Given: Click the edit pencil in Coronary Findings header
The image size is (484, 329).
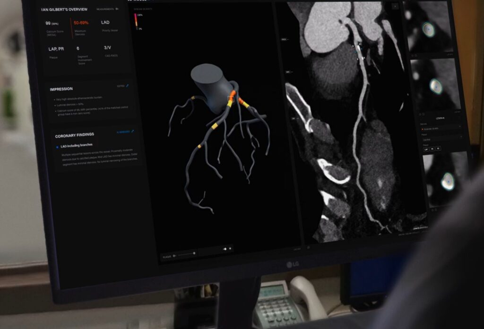Looking at the screenshot, I should pos(133,131).
